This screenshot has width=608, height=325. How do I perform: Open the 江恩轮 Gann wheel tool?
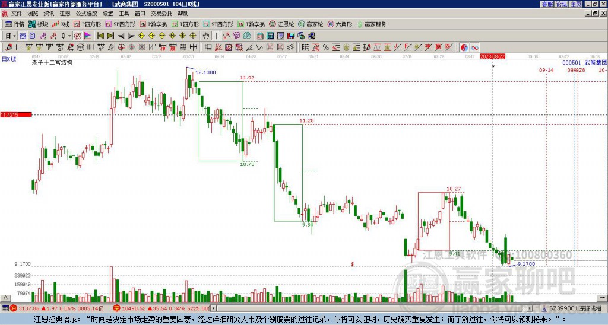(282, 24)
